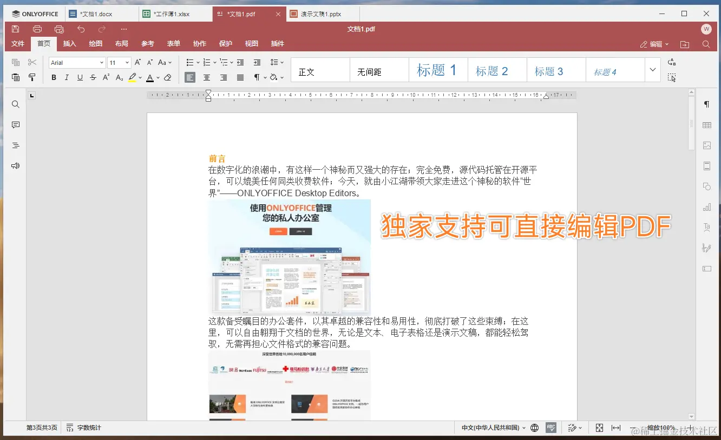721x440 pixels.
Task: Open the File (文件) menu
Action: coord(18,44)
